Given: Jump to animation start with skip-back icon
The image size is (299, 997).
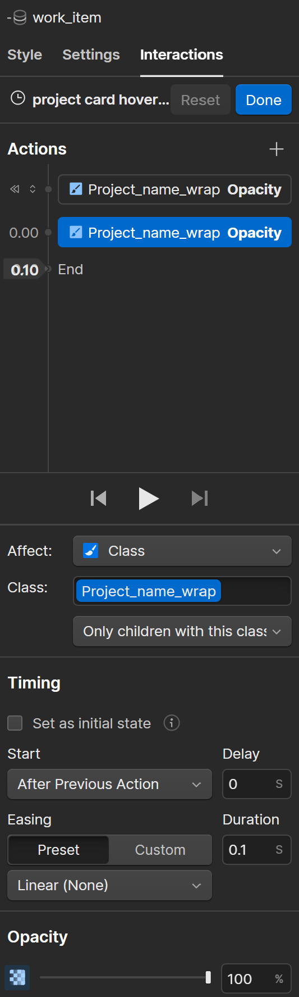Looking at the screenshot, I should click(x=98, y=499).
